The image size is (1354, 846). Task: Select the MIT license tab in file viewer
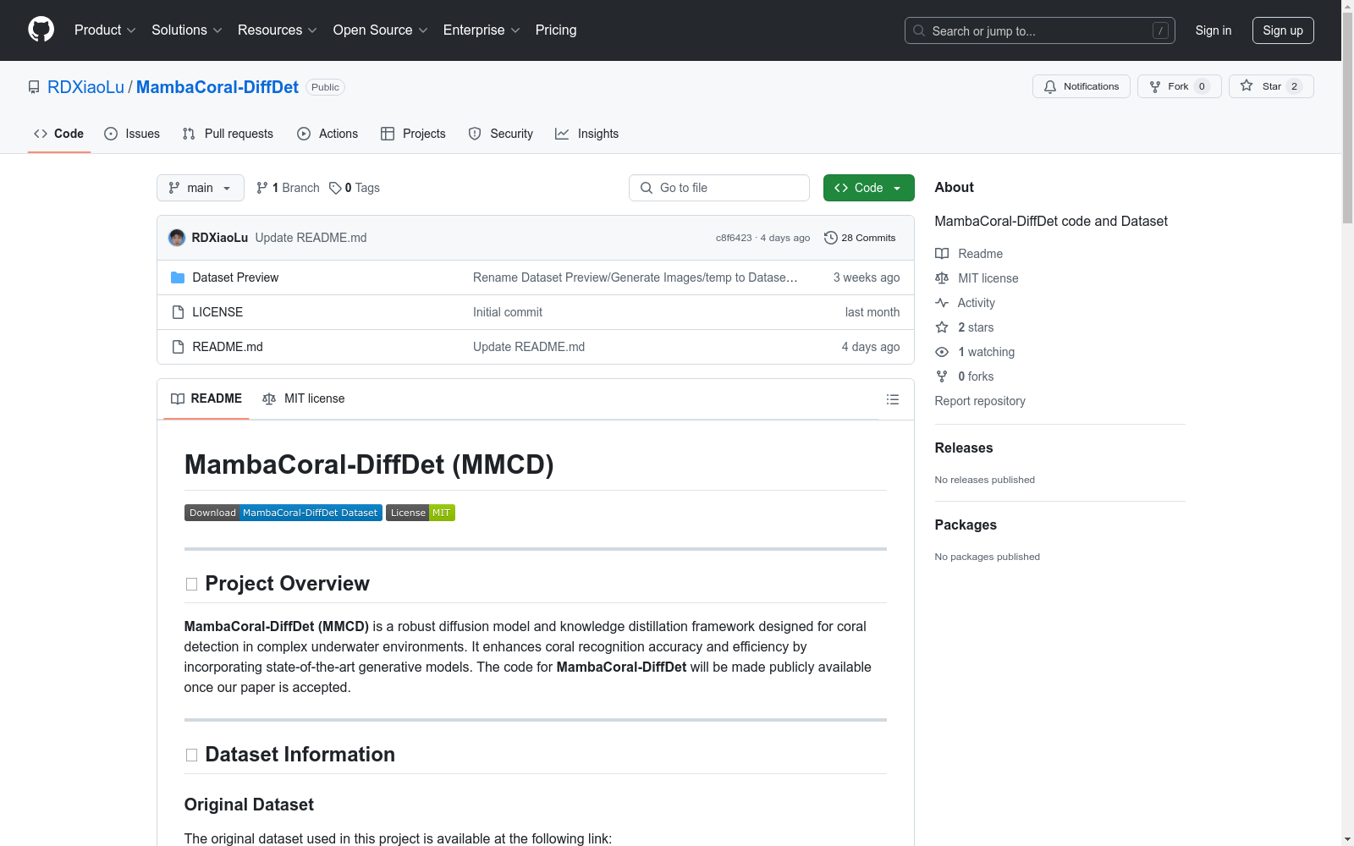(x=304, y=398)
